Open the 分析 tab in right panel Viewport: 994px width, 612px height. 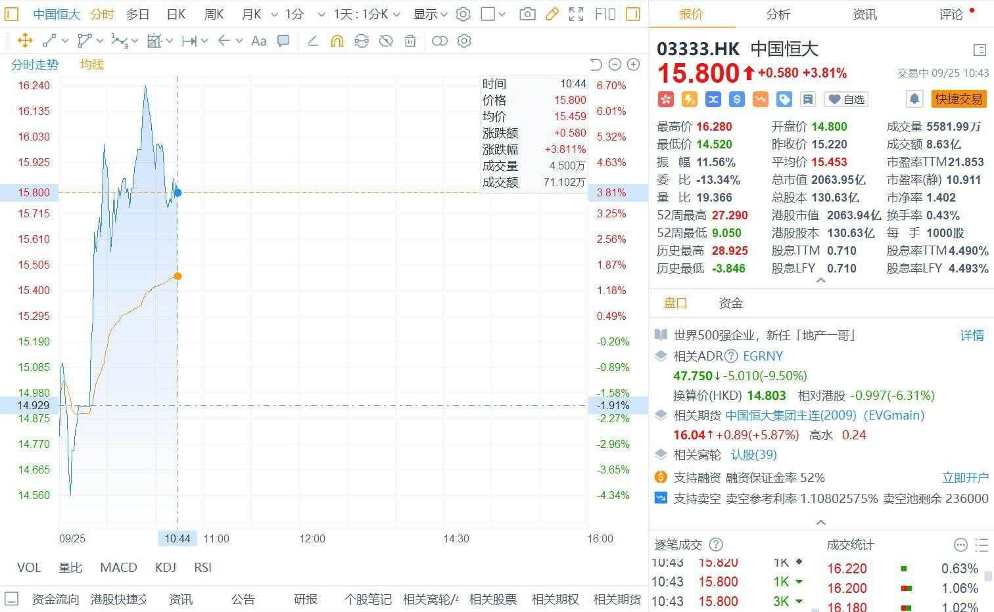point(778,14)
